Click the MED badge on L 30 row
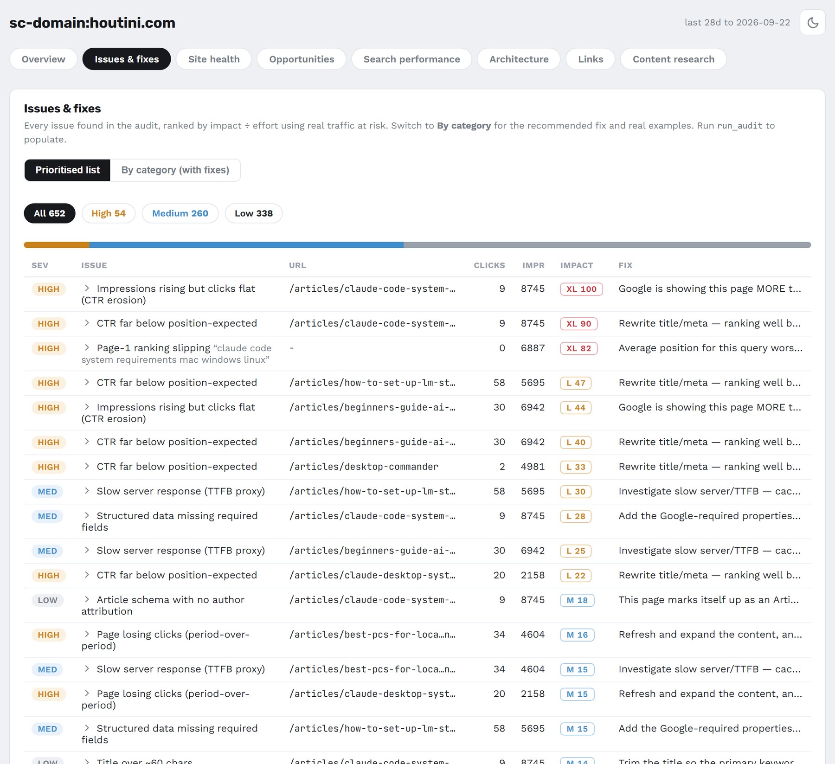The width and height of the screenshot is (835, 764). (47, 492)
